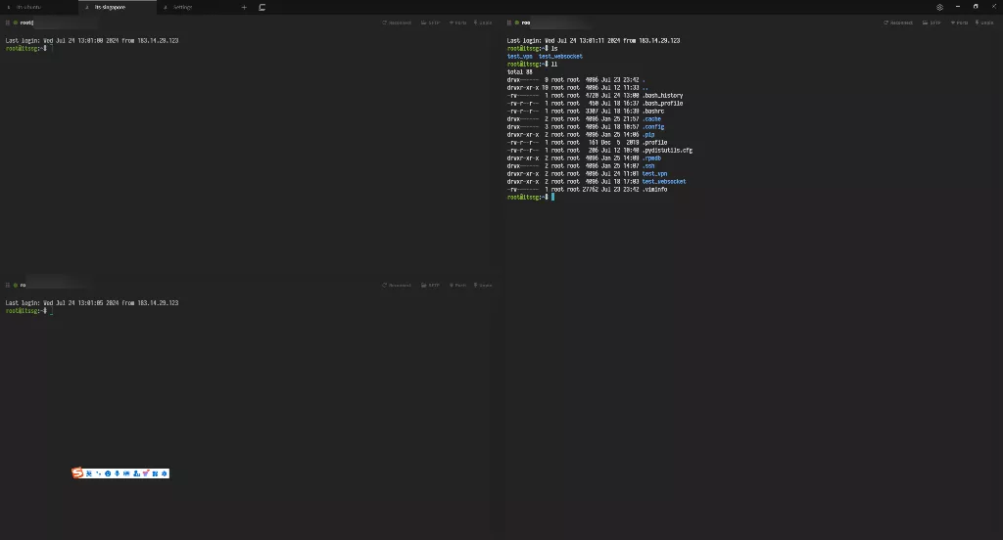Click the .ssh directory entry
Viewport: 1003px width, 540px height.
[x=648, y=166]
